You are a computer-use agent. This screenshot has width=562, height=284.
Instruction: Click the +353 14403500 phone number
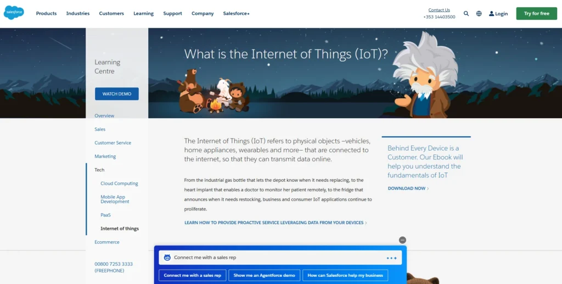pos(439,17)
